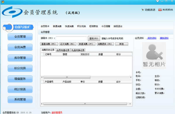
Task: Click the 超级管理员 current user text
Action: pyautogui.click(x=57, y=113)
